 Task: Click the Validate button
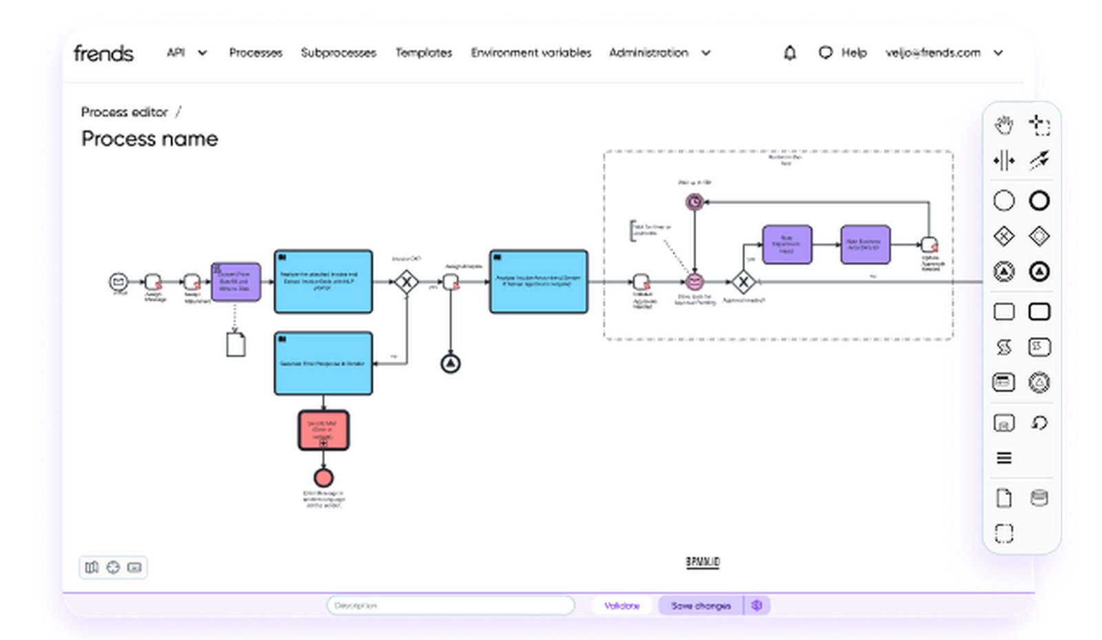click(622, 606)
